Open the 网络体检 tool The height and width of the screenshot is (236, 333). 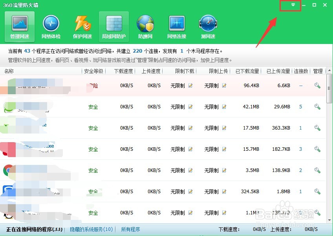51,27
